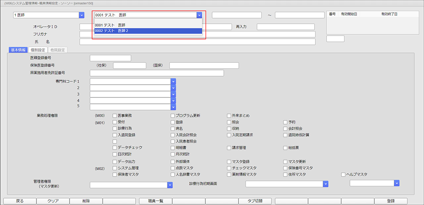Enable システム管理 checkbox
The width and height of the screenshot is (424, 205).
click(x=114, y=168)
